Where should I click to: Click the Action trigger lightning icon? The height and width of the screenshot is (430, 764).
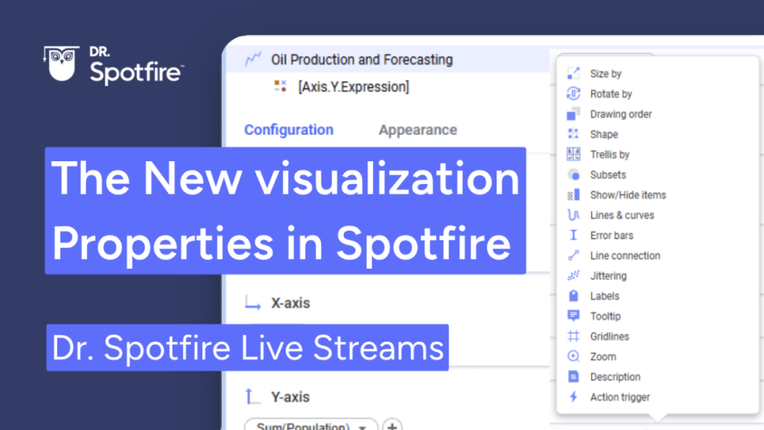coord(574,397)
